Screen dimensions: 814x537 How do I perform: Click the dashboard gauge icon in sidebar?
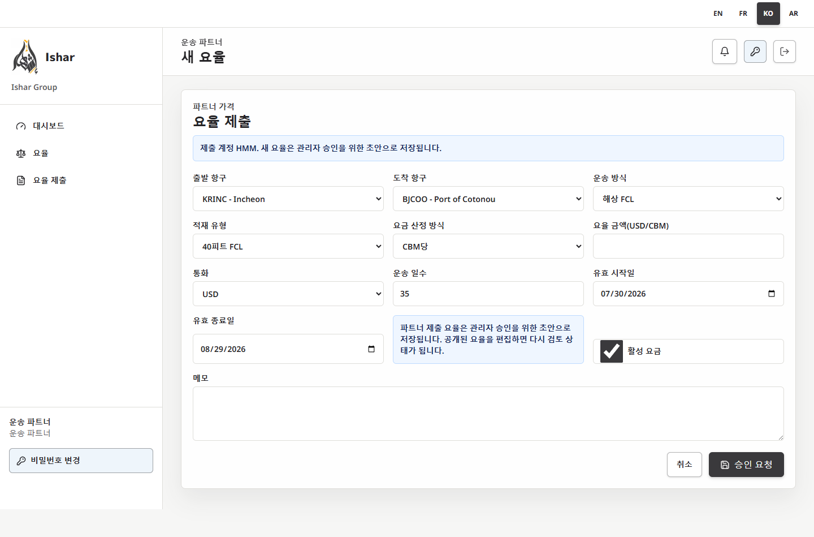pyautogui.click(x=21, y=126)
